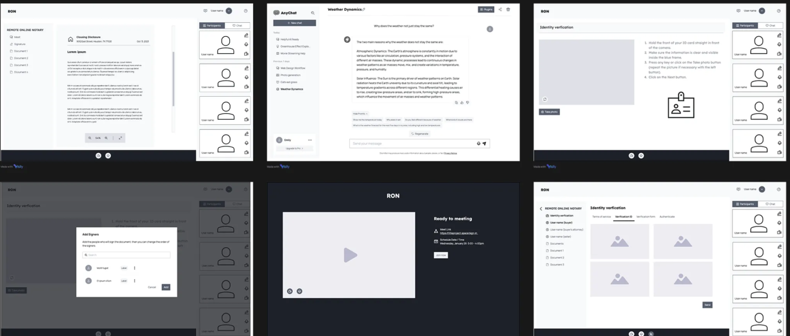Open search in the AnyChat sidebar
The height and width of the screenshot is (336, 790).
[x=313, y=13]
